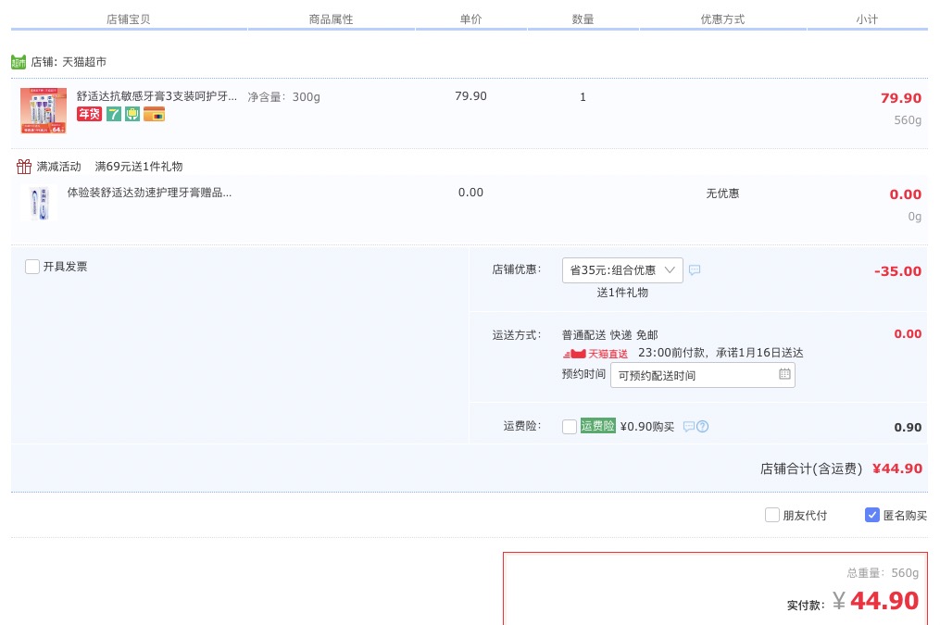The image size is (940, 625).
Task: Click the 数量 column header
Action: 583,19
